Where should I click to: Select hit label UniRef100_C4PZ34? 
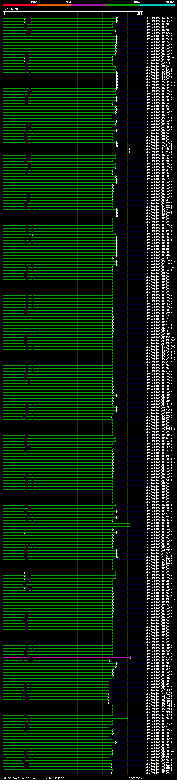point(159,118)
